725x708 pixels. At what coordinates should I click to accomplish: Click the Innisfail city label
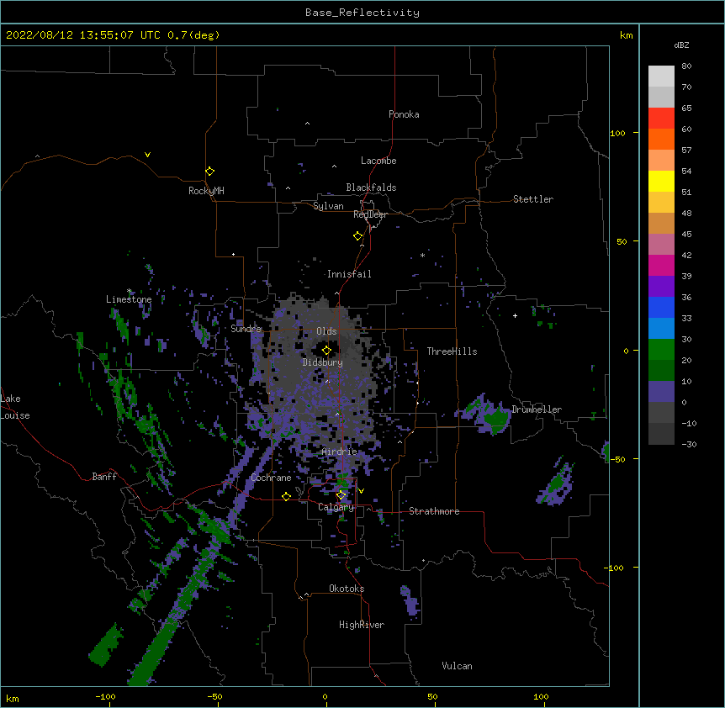point(349,274)
